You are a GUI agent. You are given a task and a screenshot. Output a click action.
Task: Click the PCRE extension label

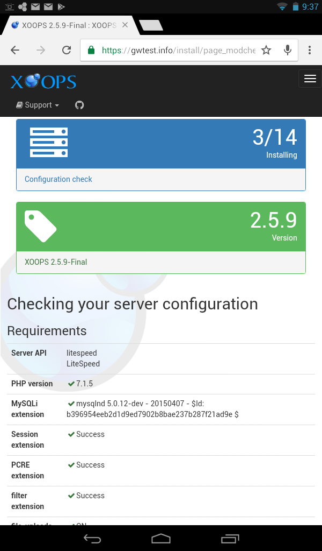[27, 470]
